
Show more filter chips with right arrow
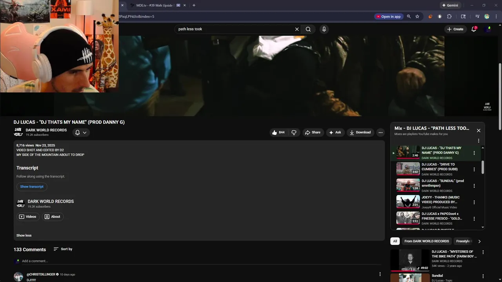click(479, 241)
